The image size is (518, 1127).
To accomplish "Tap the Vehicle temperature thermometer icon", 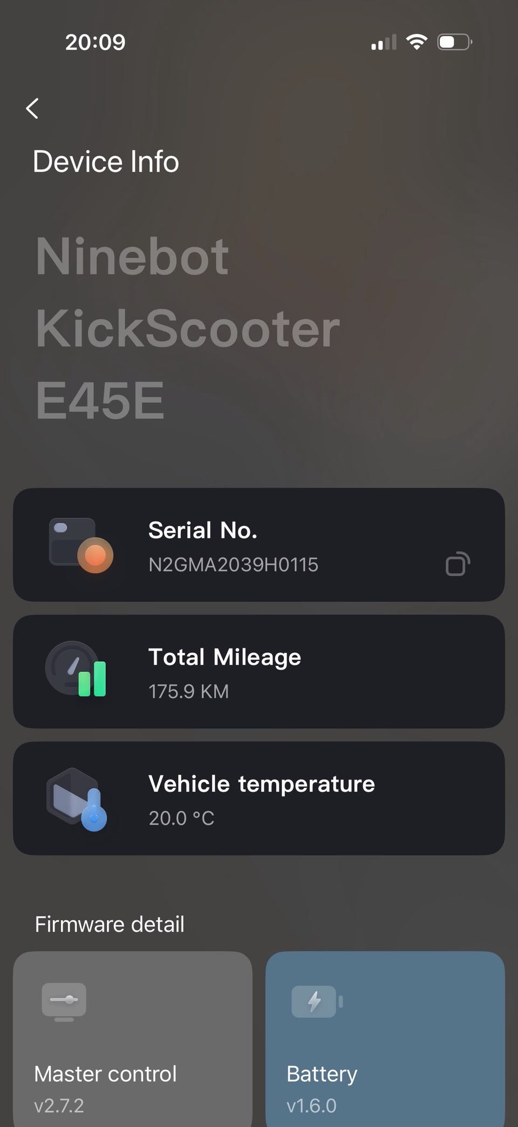I will [x=77, y=799].
